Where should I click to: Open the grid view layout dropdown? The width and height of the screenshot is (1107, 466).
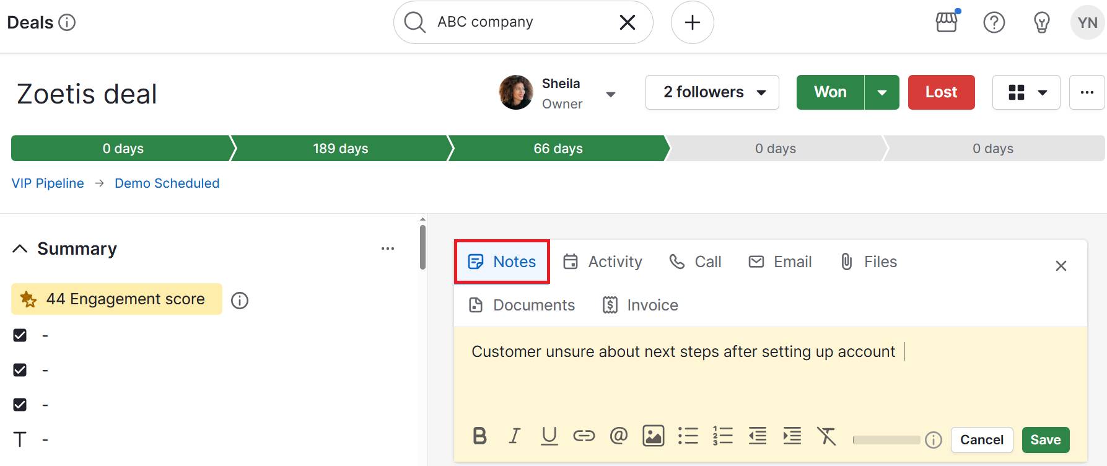point(1026,92)
